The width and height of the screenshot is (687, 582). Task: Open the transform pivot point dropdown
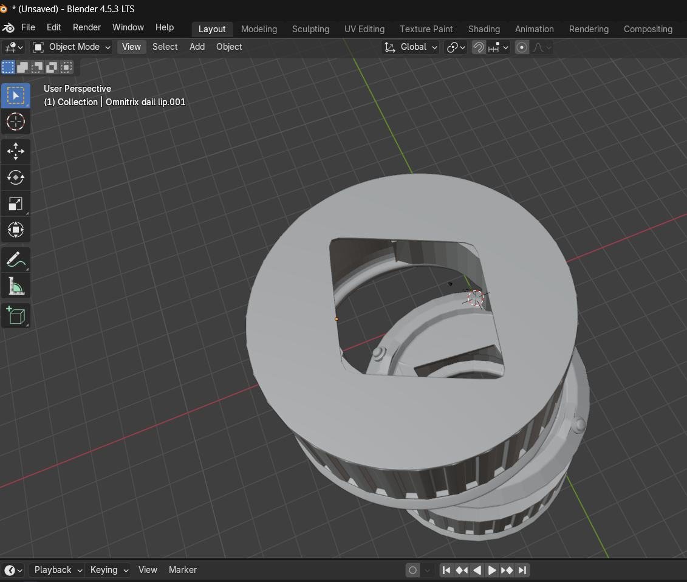coord(456,47)
